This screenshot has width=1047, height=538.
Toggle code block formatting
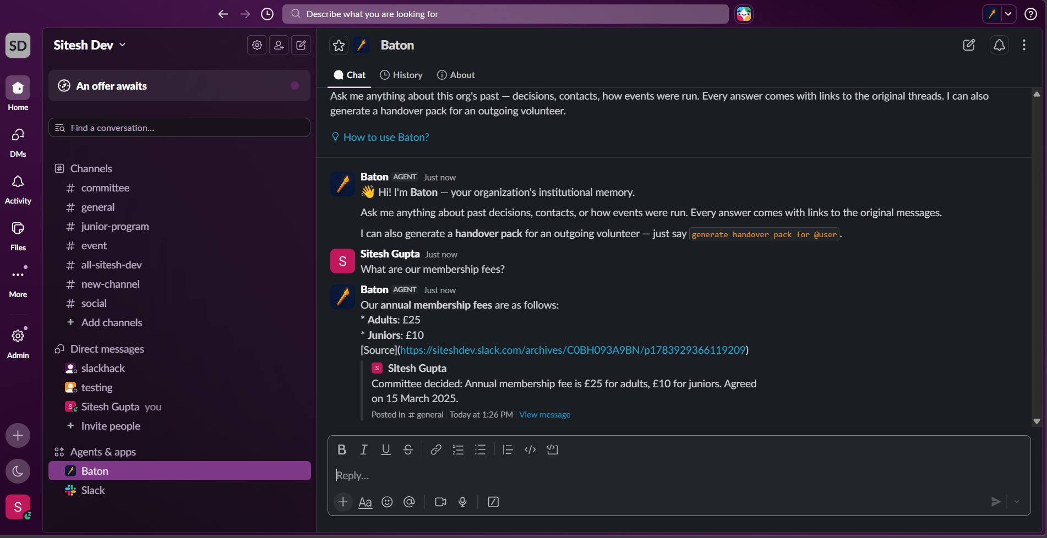(x=552, y=449)
